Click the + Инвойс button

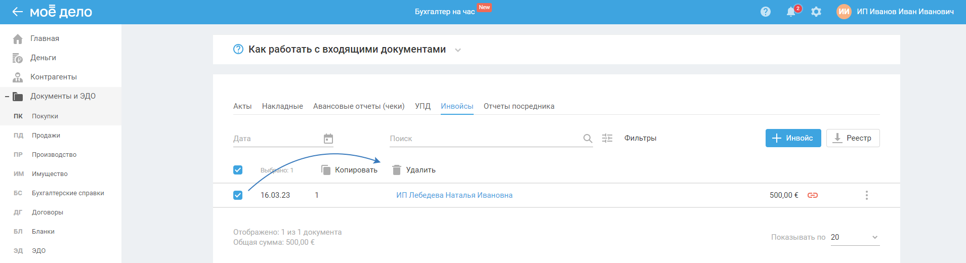click(x=793, y=138)
